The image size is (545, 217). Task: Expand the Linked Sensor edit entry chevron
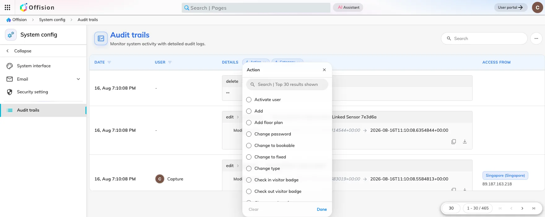click(238, 117)
